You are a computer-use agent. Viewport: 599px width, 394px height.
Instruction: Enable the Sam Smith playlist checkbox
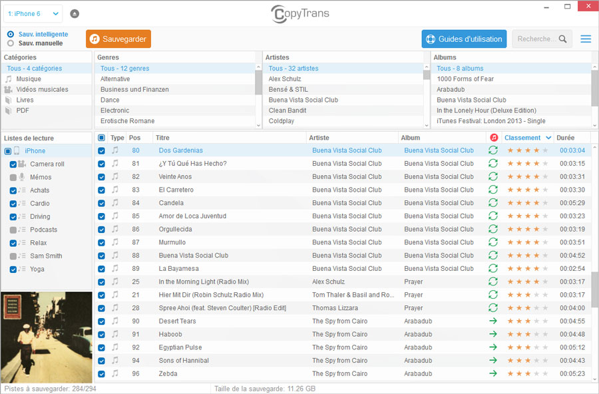click(x=13, y=256)
